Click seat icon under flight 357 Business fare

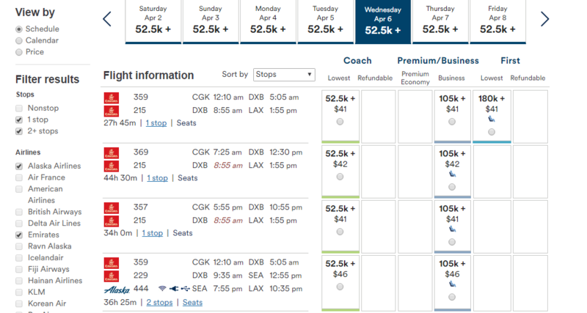(x=452, y=229)
